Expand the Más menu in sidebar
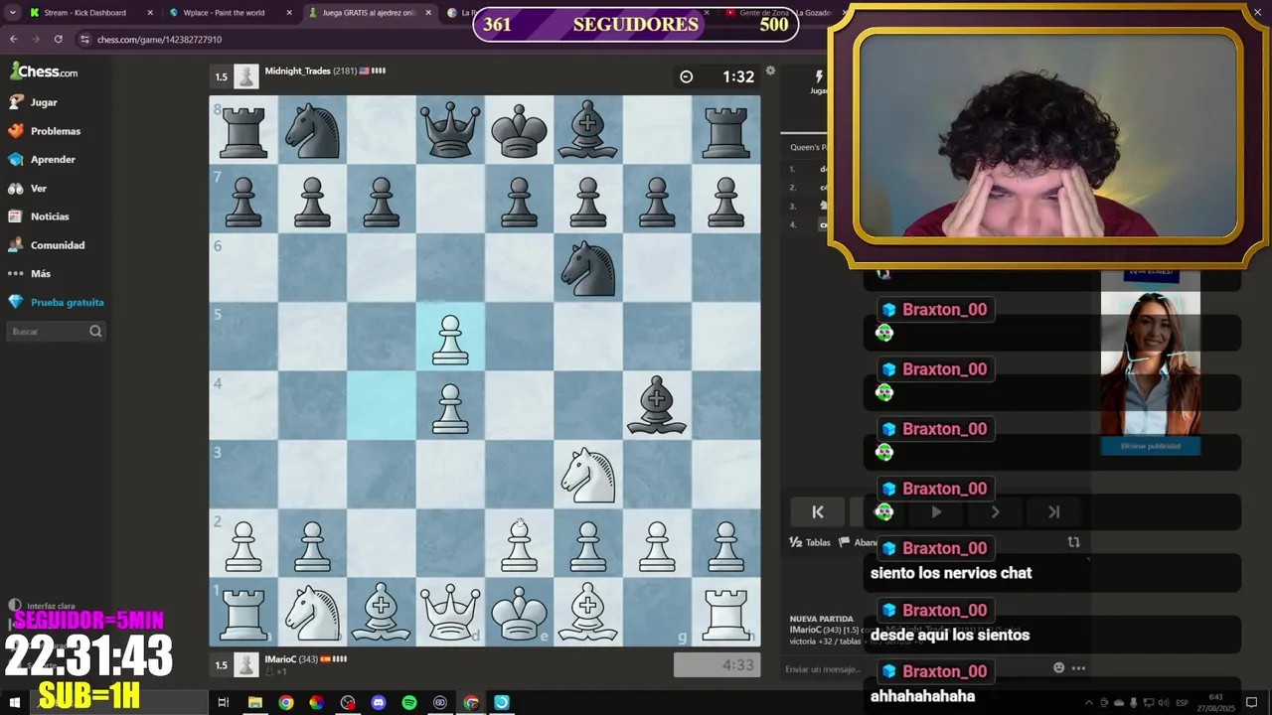The width and height of the screenshot is (1272, 715). [x=30, y=273]
